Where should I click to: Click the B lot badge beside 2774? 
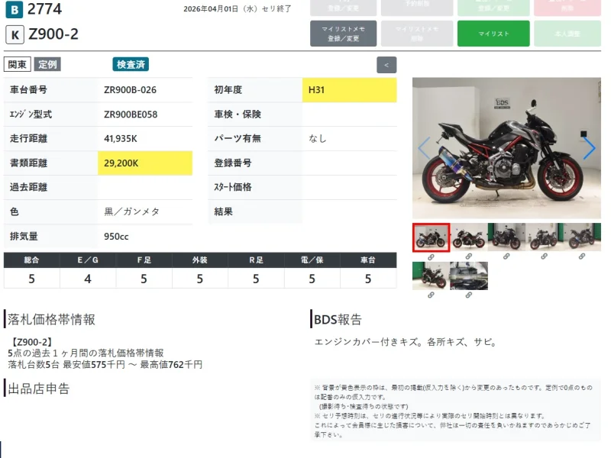[x=15, y=9]
